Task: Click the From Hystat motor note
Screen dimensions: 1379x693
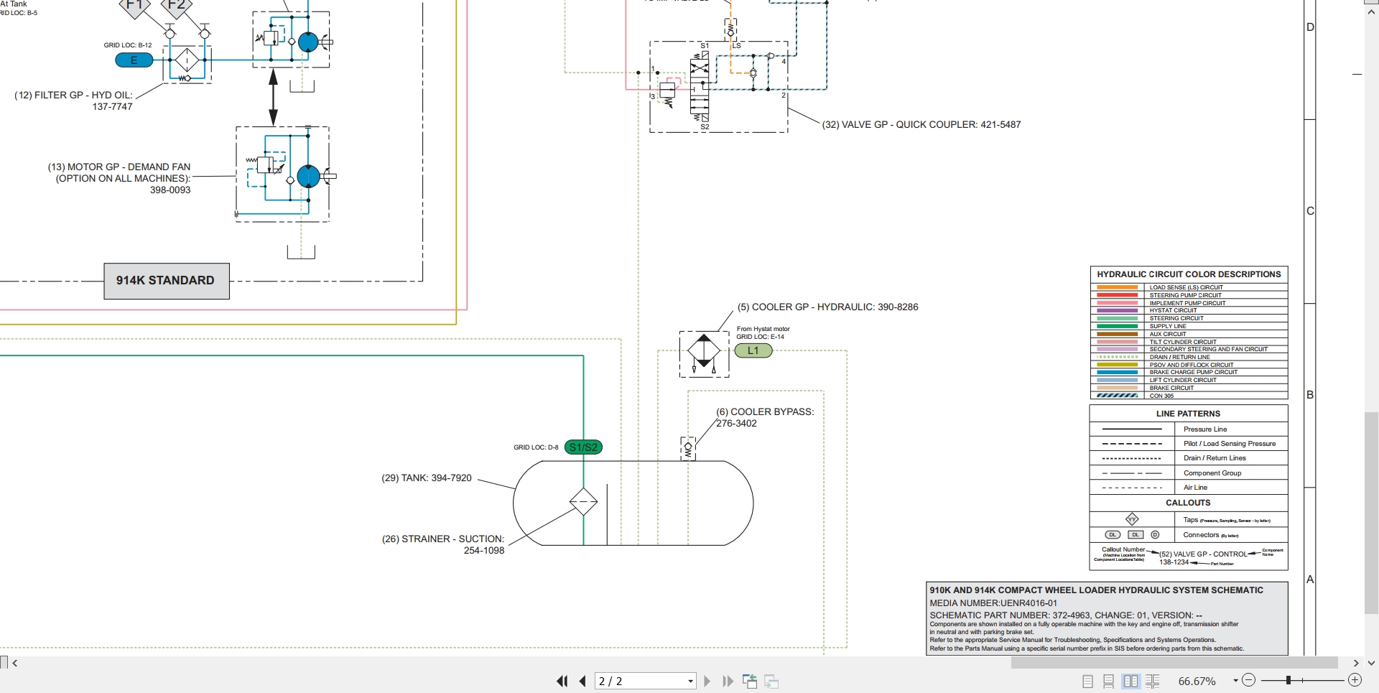Action: [763, 329]
